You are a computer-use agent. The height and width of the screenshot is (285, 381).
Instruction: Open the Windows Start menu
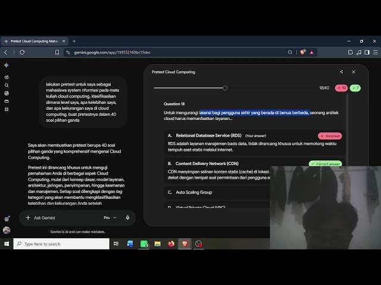[x=7, y=244]
